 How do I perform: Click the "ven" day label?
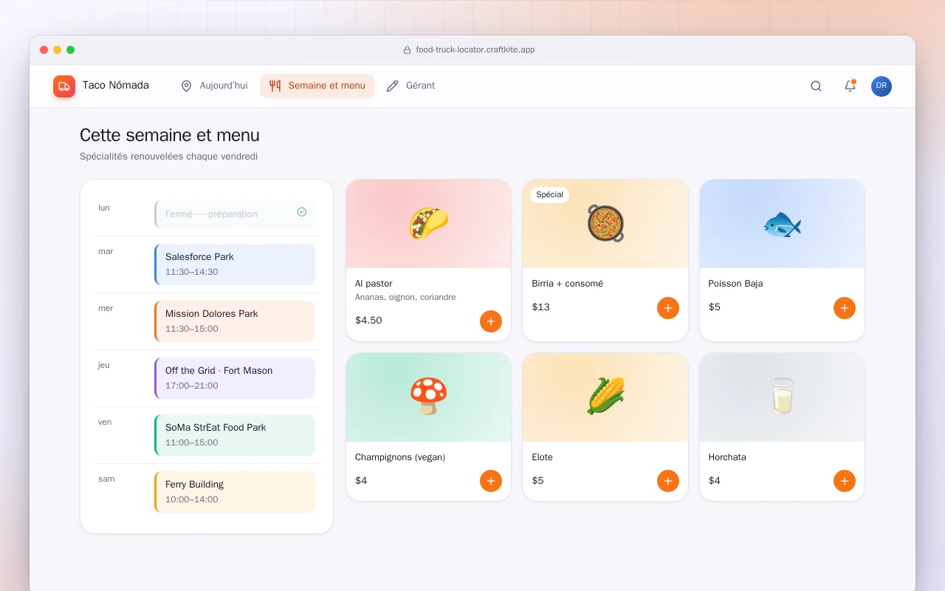[105, 422]
